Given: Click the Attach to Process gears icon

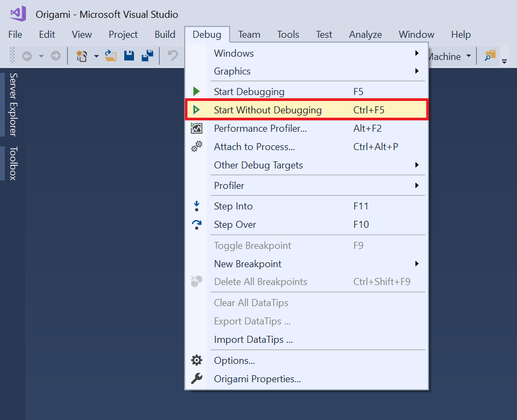Looking at the screenshot, I should pyautogui.click(x=197, y=147).
